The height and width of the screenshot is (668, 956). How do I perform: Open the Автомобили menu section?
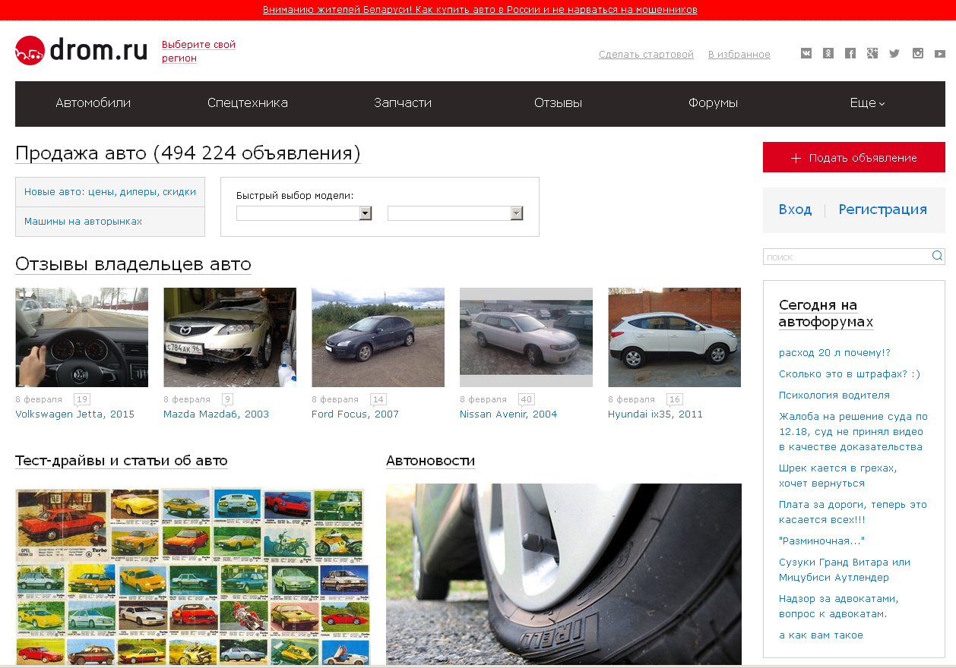point(93,103)
